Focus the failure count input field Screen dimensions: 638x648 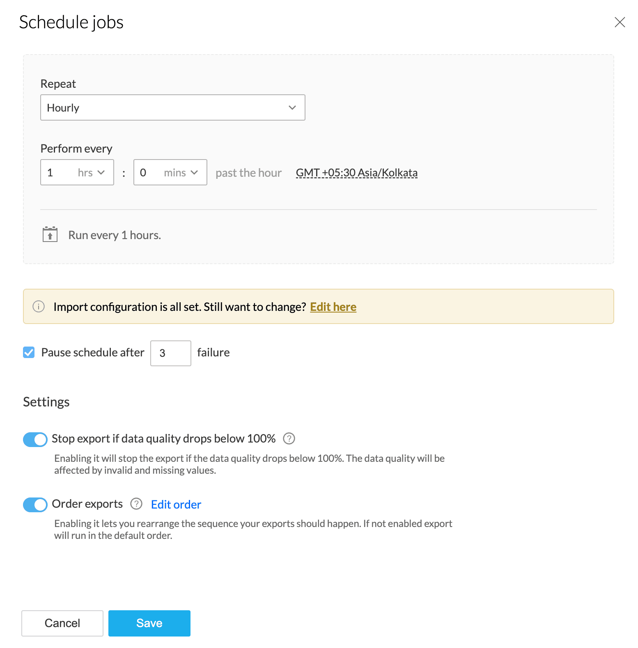coord(170,353)
